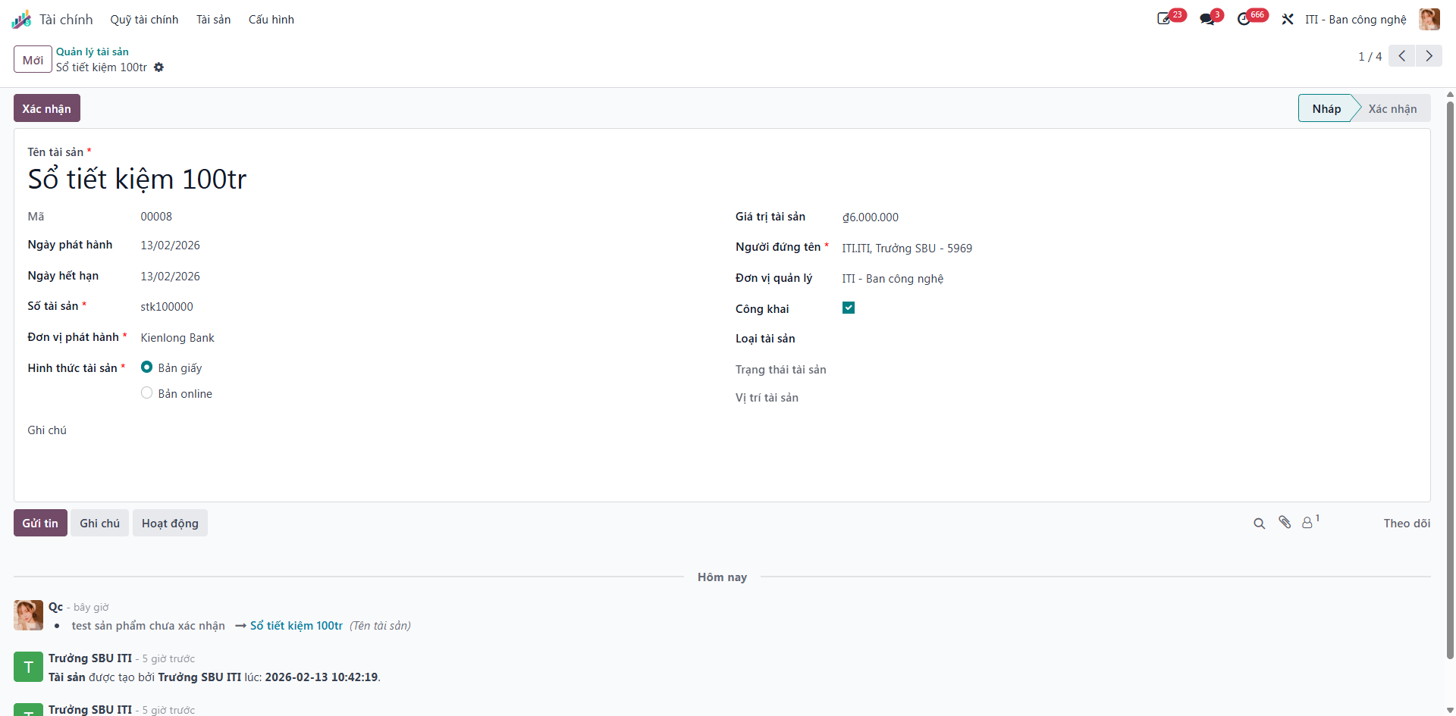The width and height of the screenshot is (1456, 716).
Task: Open the gear actions menu beside record name
Action: coord(158,67)
